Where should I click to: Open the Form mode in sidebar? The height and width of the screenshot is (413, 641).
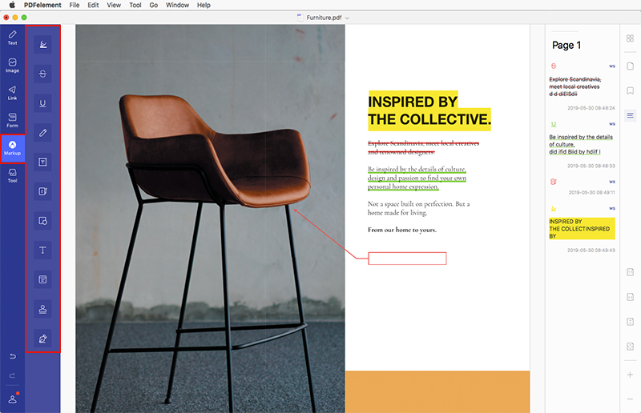point(12,121)
